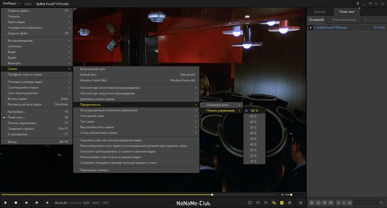Pin the window on top with the pin icon
Viewport: 387px width, 208px height.
pos(358,4)
